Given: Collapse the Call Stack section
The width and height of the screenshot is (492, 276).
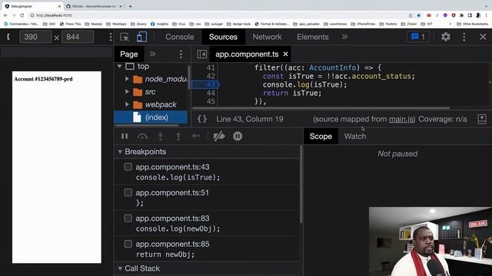Looking at the screenshot, I should pos(120,268).
